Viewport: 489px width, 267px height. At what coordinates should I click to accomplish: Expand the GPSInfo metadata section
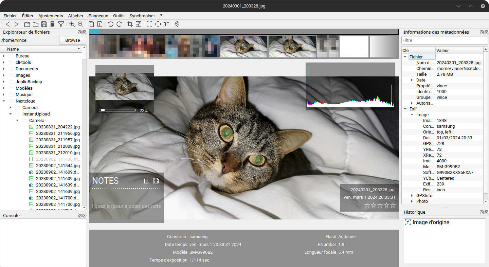(x=412, y=196)
